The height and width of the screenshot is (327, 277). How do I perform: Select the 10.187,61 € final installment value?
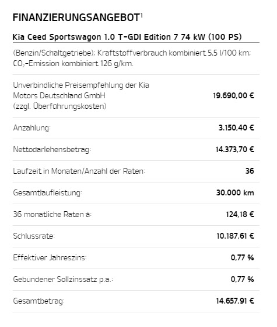pos(235,236)
